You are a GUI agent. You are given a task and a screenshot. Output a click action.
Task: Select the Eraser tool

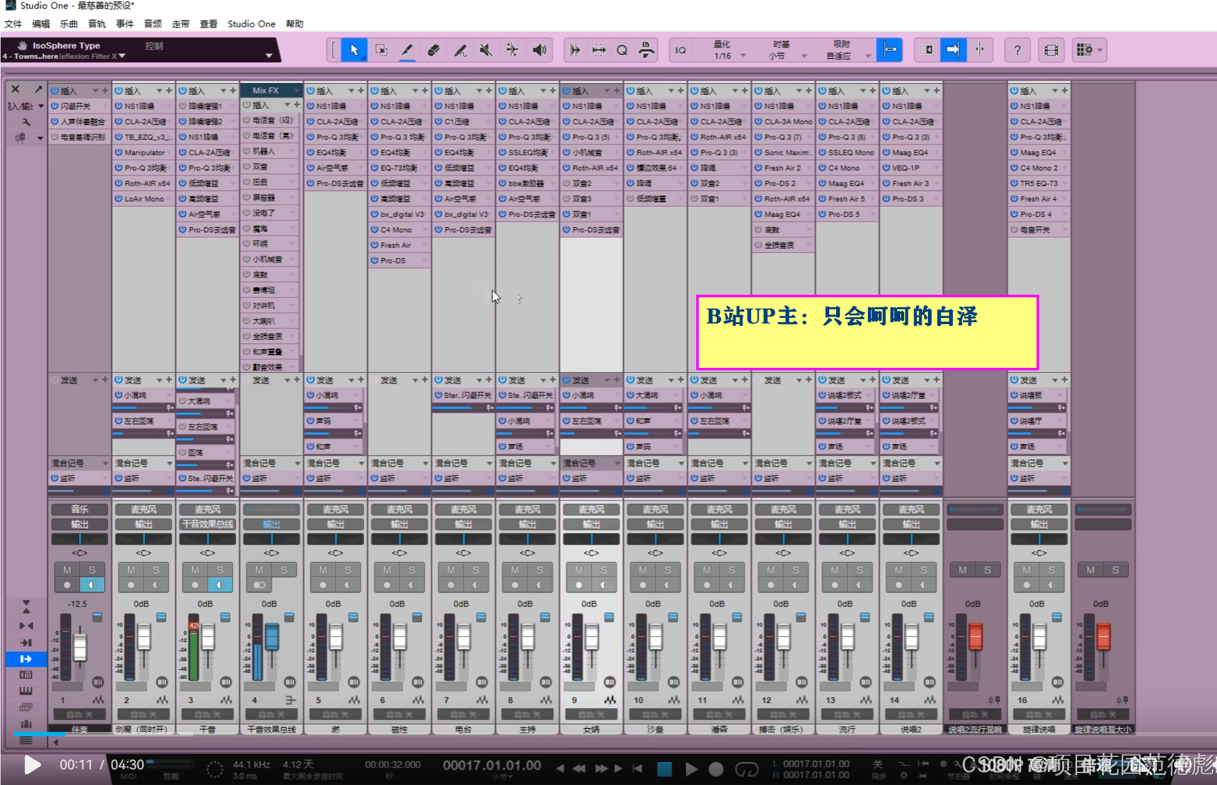tap(433, 50)
